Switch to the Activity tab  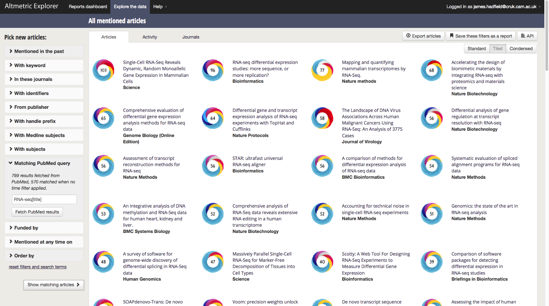150,37
